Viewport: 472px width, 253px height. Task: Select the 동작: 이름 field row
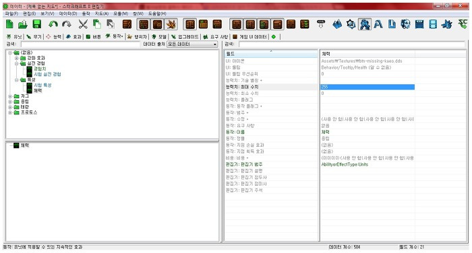(271, 132)
